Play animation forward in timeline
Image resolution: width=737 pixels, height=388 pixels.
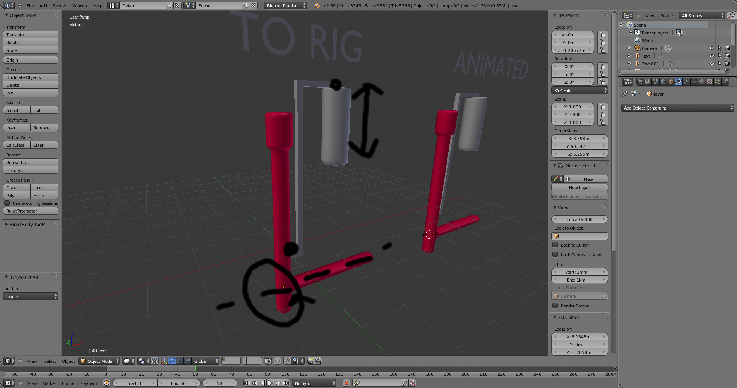270,383
